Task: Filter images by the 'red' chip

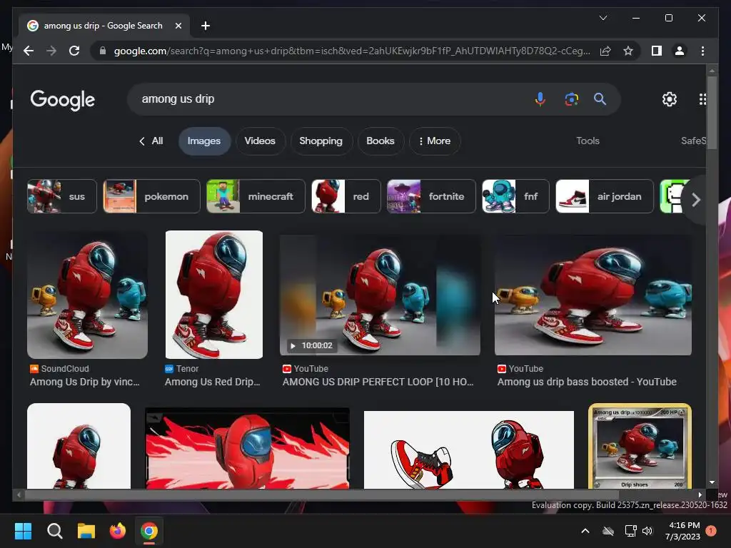Action: click(x=346, y=196)
